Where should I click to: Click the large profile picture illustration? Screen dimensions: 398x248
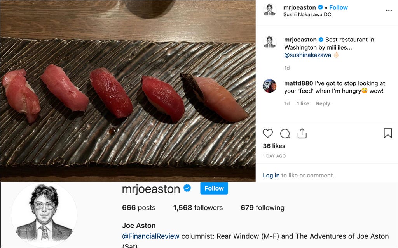pos(44,215)
